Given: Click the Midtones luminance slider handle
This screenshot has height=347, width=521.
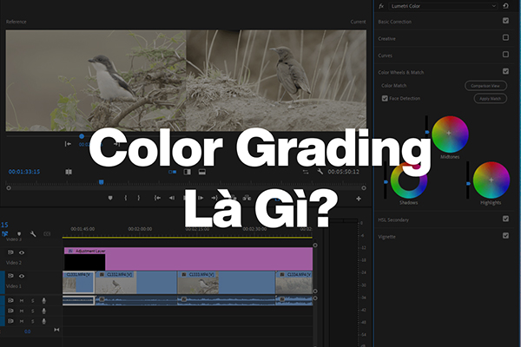Looking at the screenshot, I should (x=427, y=132).
